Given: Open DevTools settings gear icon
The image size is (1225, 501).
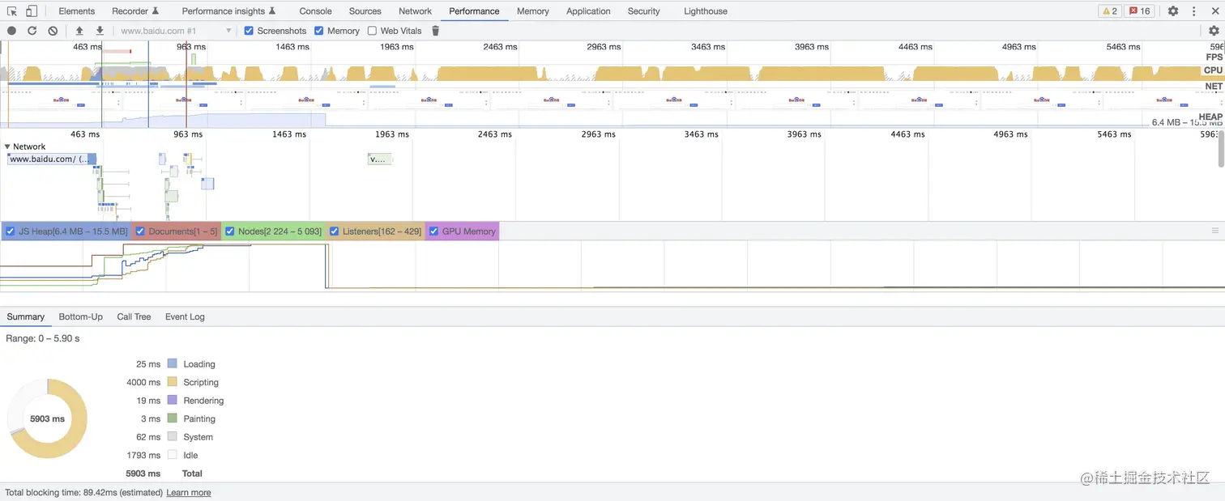Looking at the screenshot, I should click(1173, 11).
